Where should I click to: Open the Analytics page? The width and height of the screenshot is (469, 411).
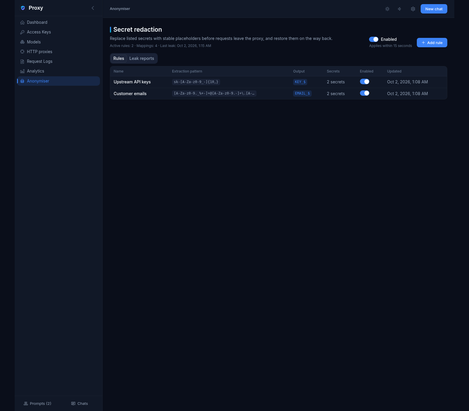coord(58,71)
